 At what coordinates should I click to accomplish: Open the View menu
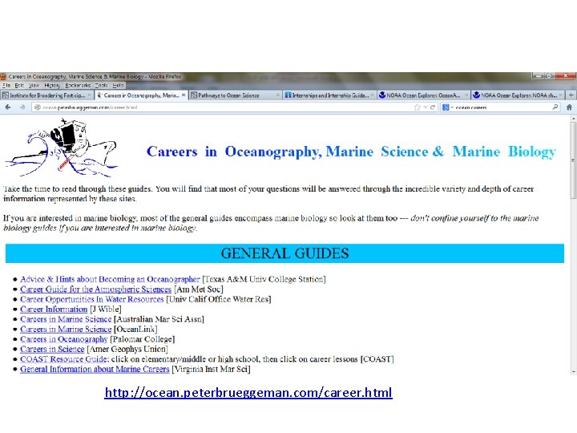pyautogui.click(x=34, y=86)
